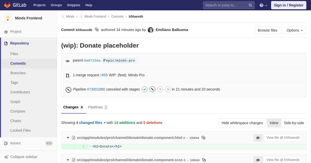This screenshot has height=163, width=311.
Task: View donate.component.scss file @ b56aeedb
Action: pyautogui.click(x=283, y=160)
